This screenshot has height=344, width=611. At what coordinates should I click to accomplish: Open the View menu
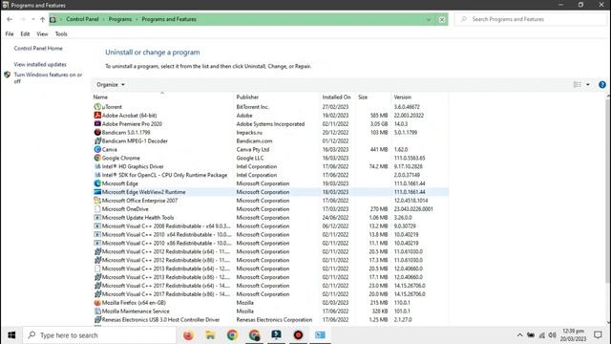42,34
